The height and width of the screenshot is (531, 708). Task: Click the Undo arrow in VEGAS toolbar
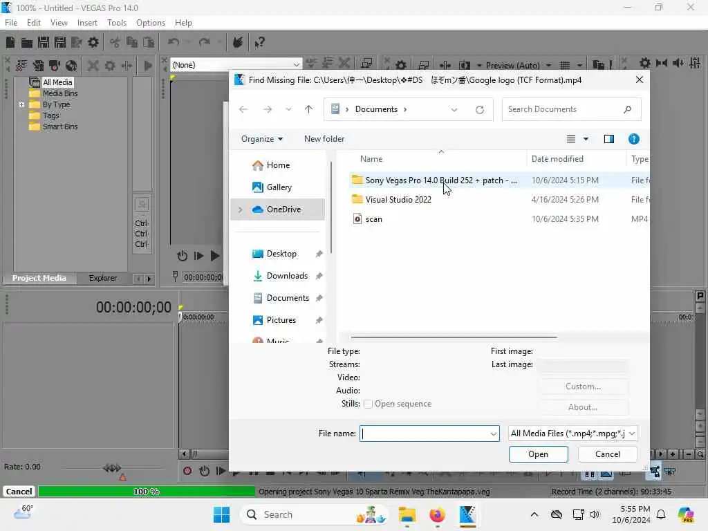[x=174, y=42]
